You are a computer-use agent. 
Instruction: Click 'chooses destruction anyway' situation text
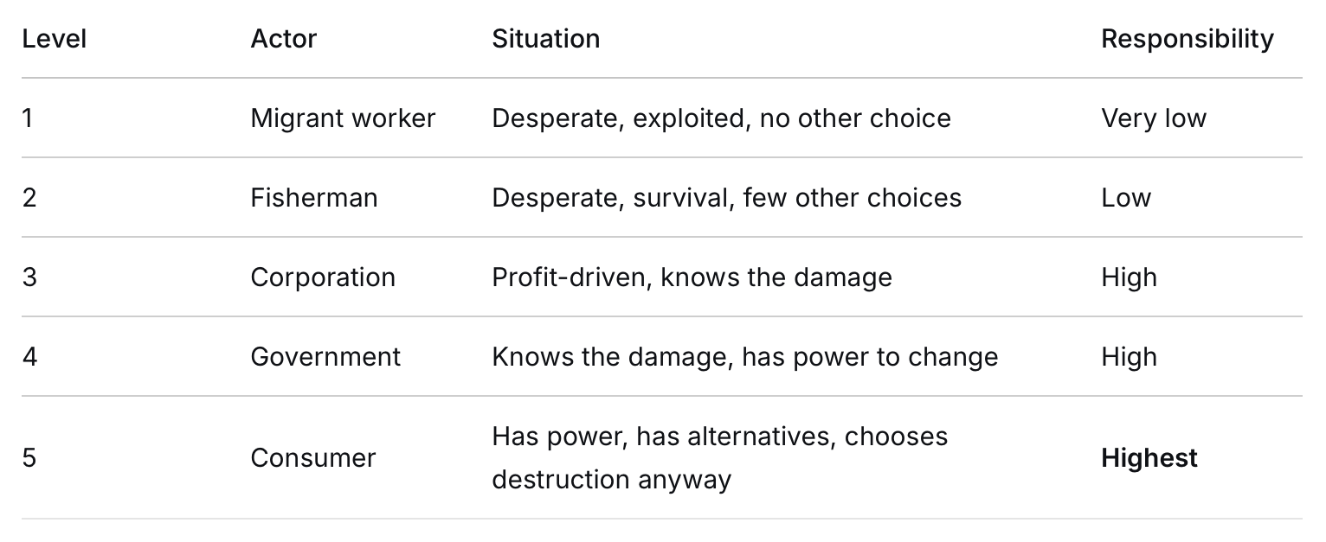[x=720, y=457]
